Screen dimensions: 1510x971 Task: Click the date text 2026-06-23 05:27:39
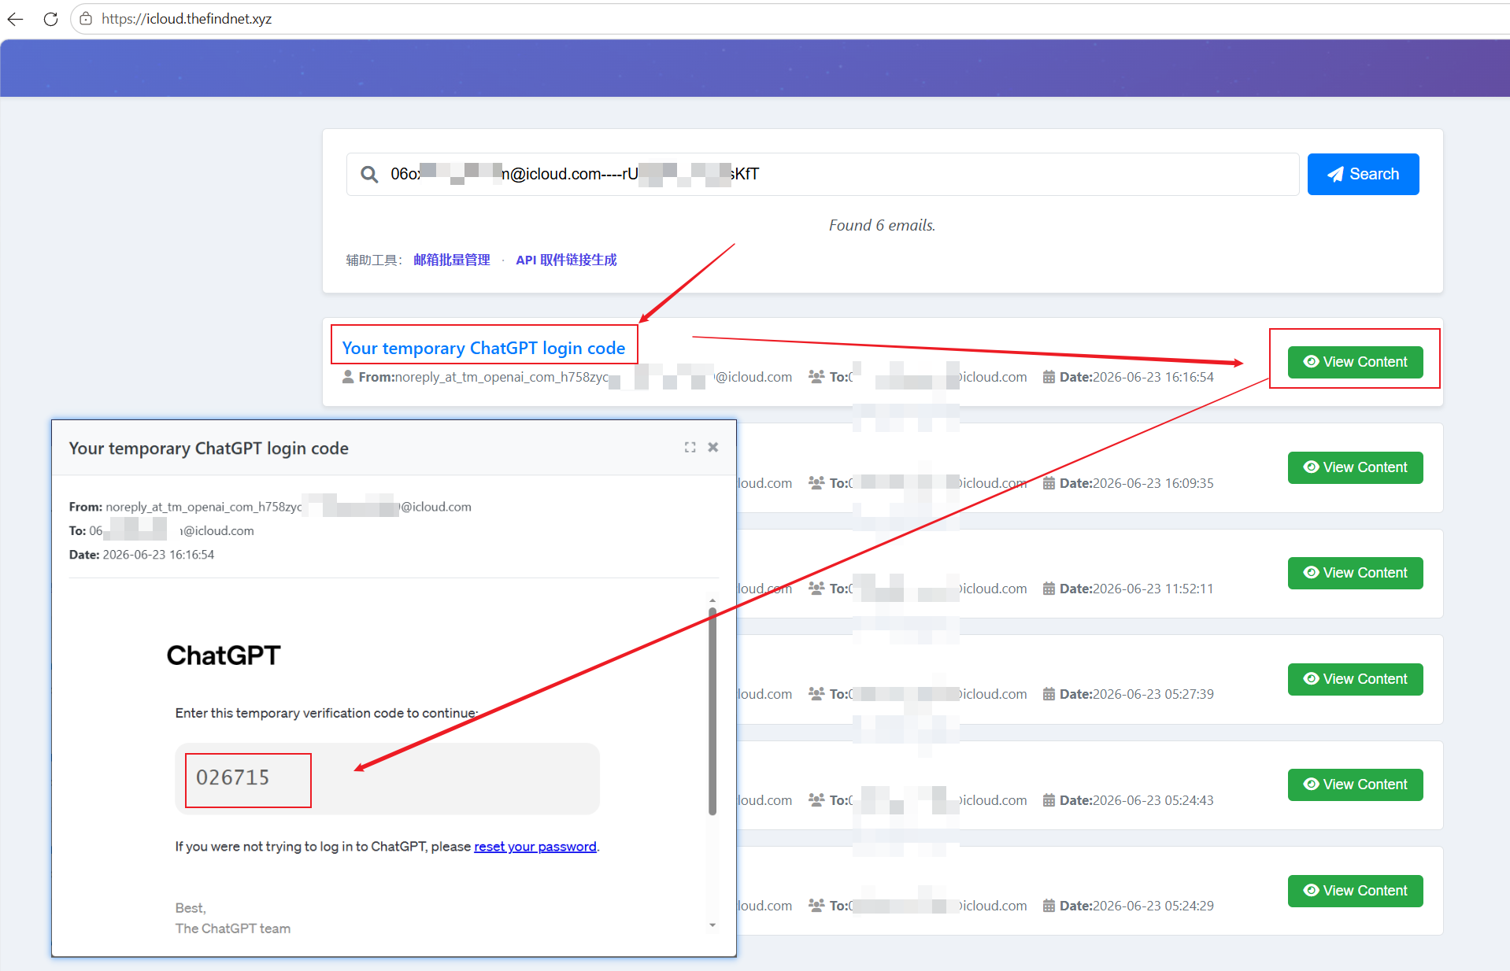click(x=1153, y=694)
